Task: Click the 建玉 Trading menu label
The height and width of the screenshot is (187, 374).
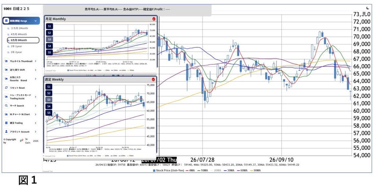Action: pyautogui.click(x=16, y=123)
